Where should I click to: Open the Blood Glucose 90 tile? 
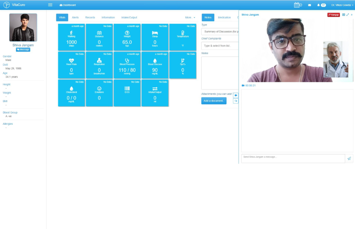tap(155, 65)
